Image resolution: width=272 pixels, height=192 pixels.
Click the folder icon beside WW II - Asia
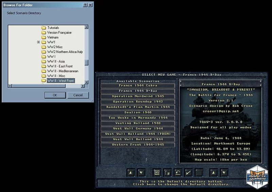44,61
